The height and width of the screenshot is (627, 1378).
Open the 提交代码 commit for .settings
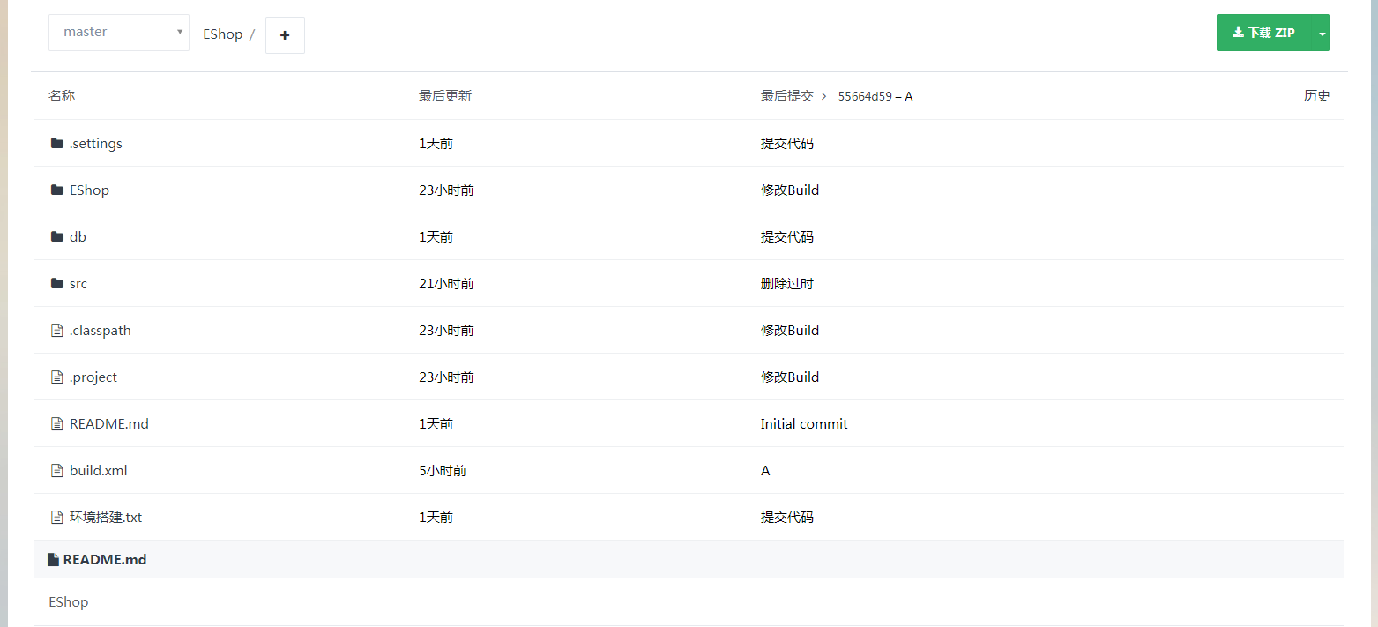(787, 143)
